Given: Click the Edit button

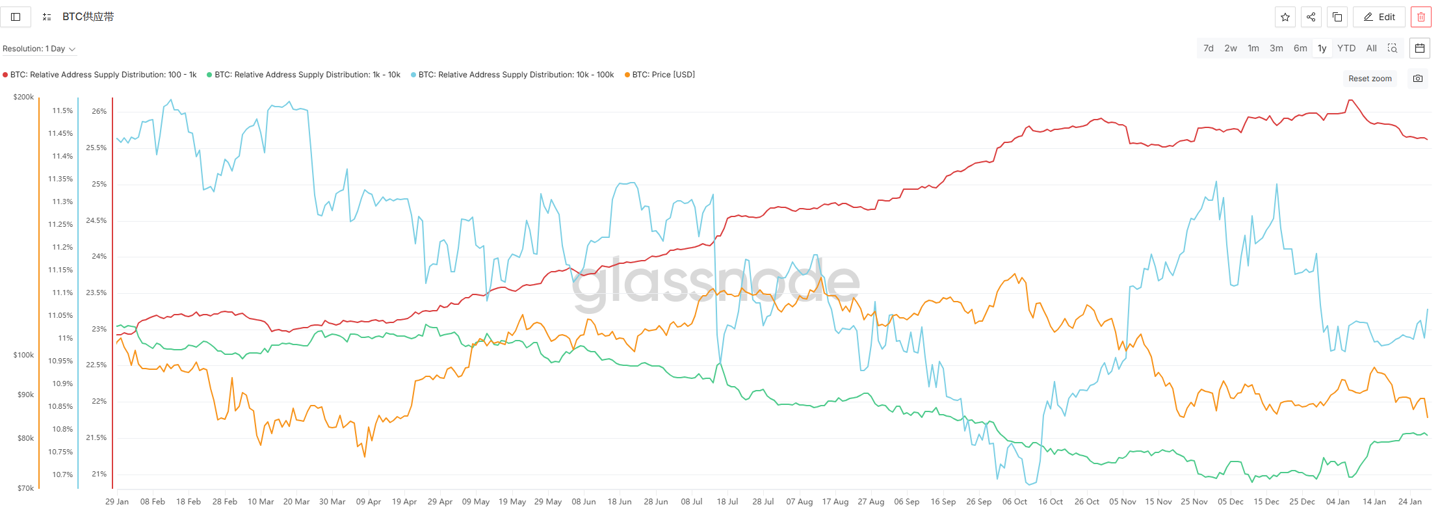Looking at the screenshot, I should [x=1379, y=17].
